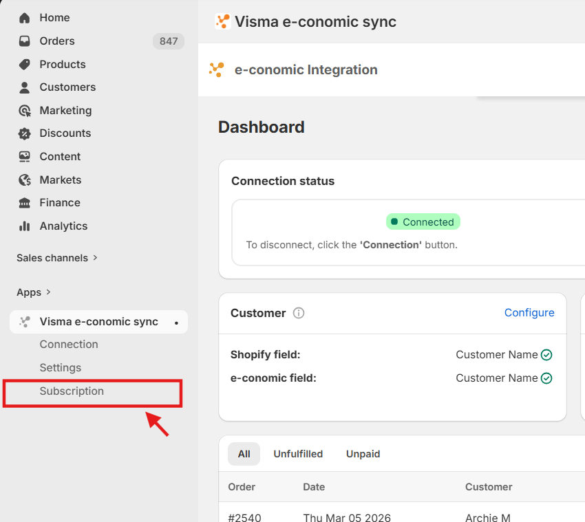Click the Configure link in Customer card
Image resolution: width=585 pixels, height=522 pixels.
tap(529, 313)
